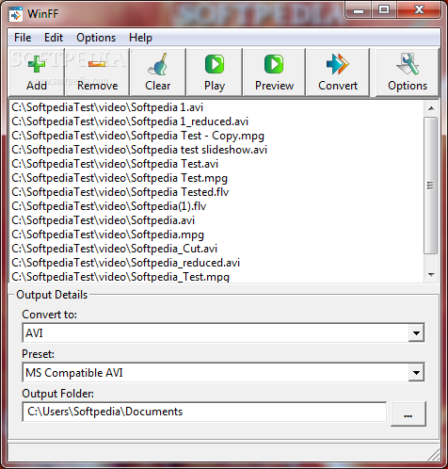Viewport: 448px width, 469px height.
Task: Click the WinFF title bar application icon
Action: [15, 14]
